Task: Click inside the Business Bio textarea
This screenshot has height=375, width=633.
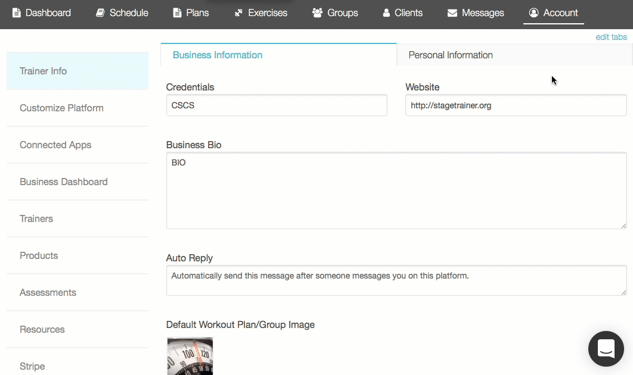Action: [396, 190]
